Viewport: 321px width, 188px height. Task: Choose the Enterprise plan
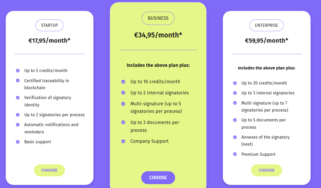[266, 170]
